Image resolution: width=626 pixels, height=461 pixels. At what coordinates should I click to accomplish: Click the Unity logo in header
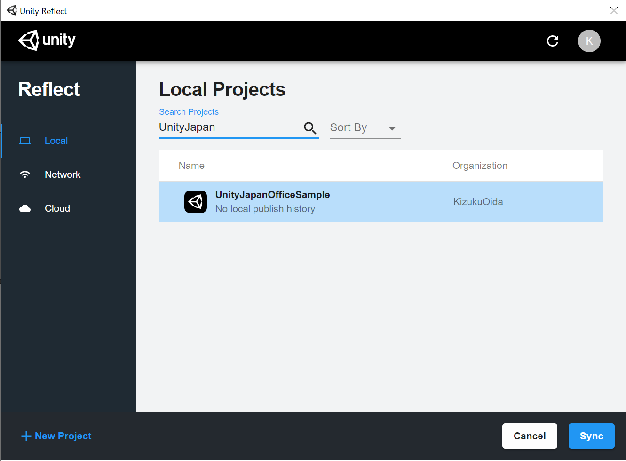click(47, 40)
